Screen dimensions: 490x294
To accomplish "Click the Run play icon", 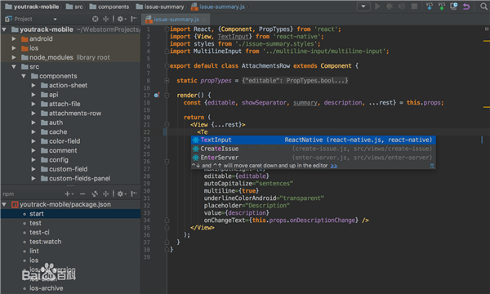I will (x=377, y=7).
